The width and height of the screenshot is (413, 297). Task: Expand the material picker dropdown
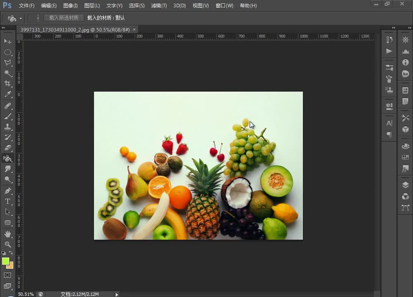(38, 18)
